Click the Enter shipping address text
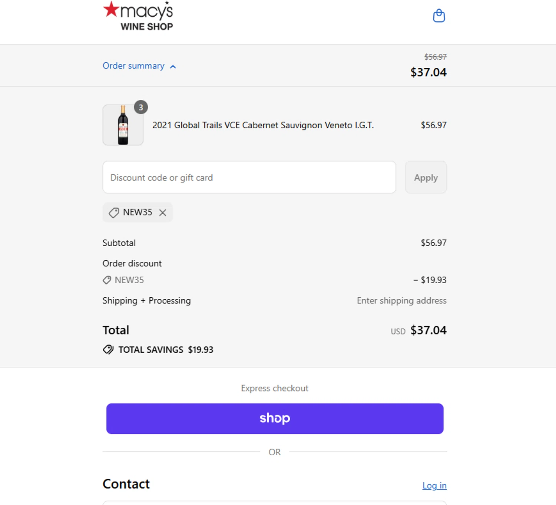 pyautogui.click(x=401, y=300)
